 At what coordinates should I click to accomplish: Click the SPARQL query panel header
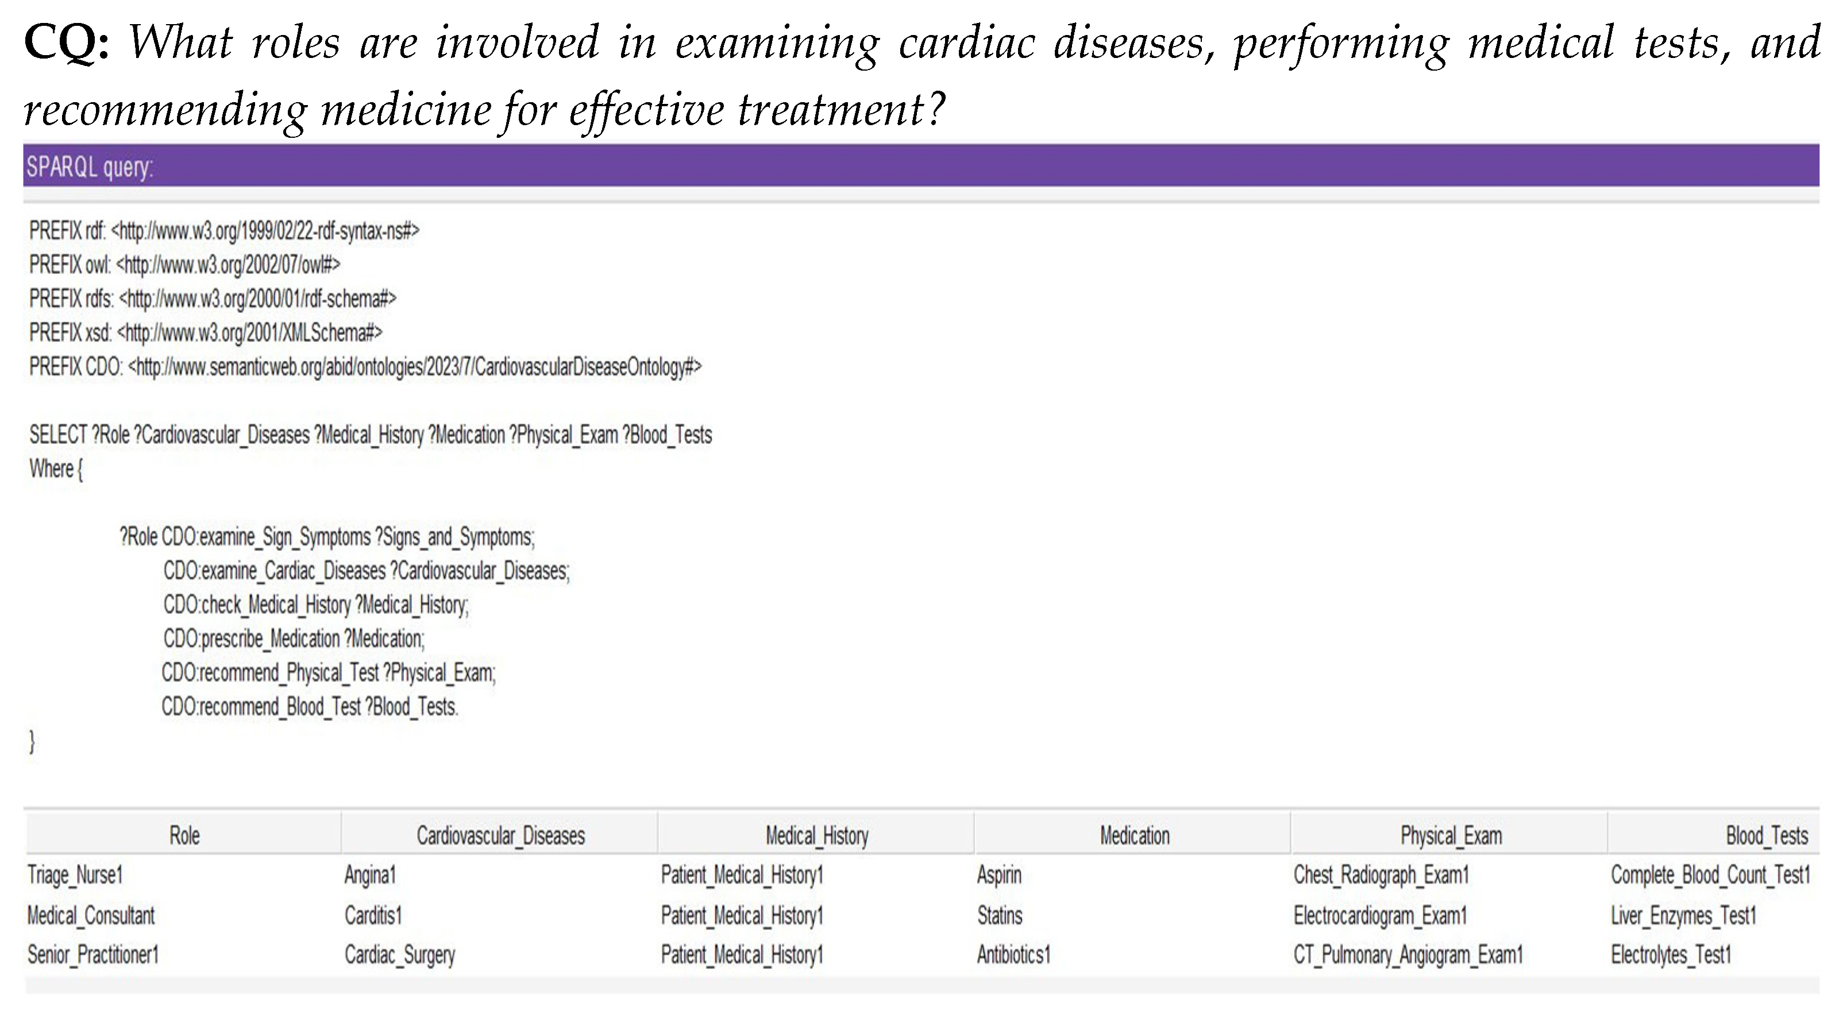tap(921, 166)
